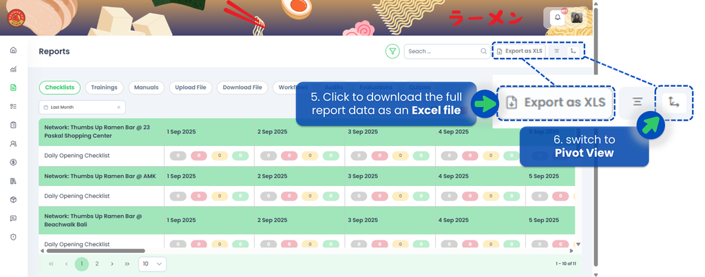Open the Home icon in sidebar

pos(13,50)
